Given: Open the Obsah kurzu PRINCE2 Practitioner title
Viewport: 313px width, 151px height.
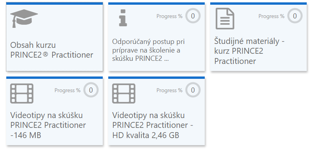Looking at the screenshot, I should (52, 50).
